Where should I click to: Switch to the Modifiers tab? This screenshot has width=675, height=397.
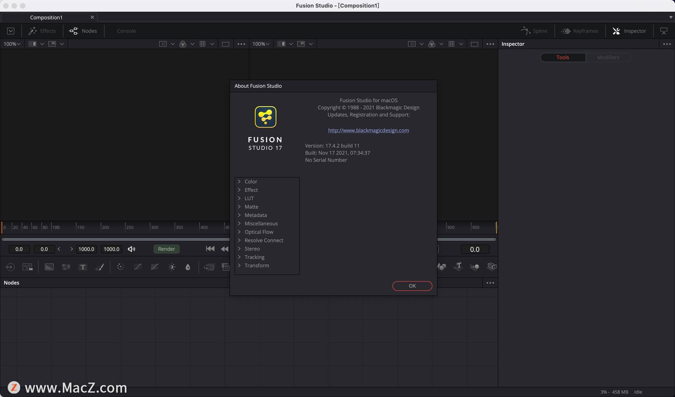pyautogui.click(x=608, y=58)
